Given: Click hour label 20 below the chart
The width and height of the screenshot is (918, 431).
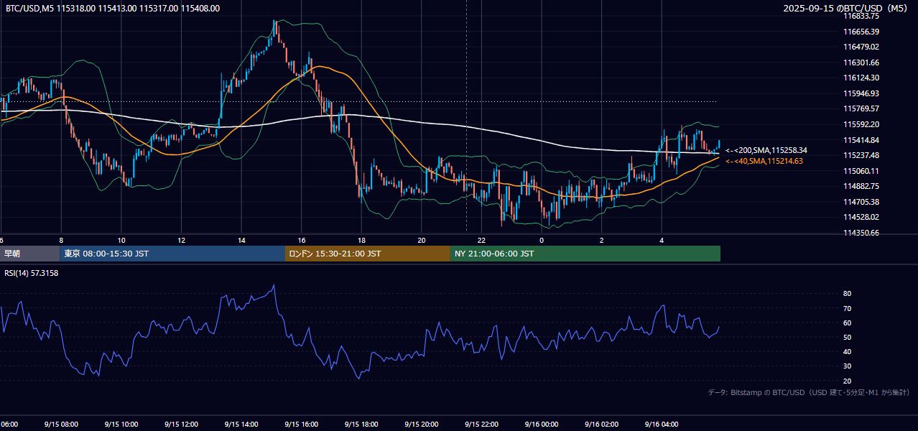Looking at the screenshot, I should 422,240.
